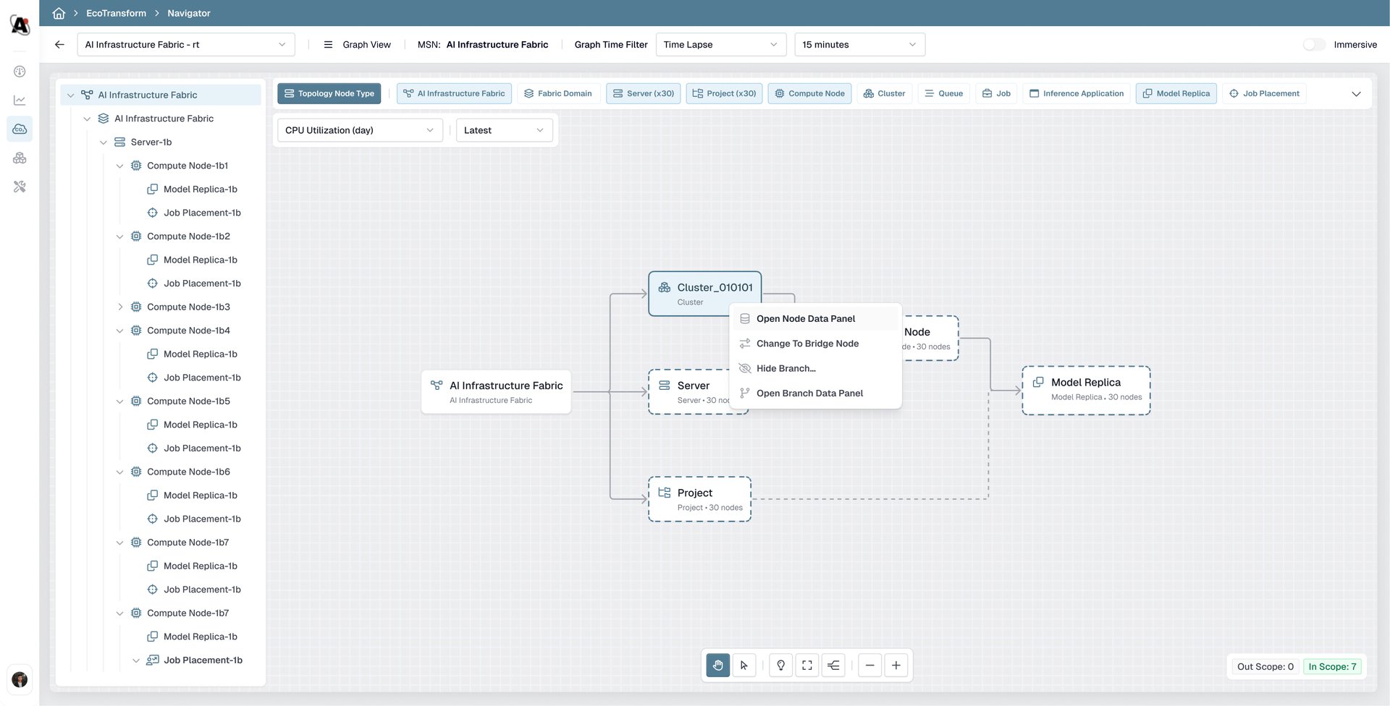Click the zoom in plus button
The height and width of the screenshot is (706, 1390).
tap(896, 665)
